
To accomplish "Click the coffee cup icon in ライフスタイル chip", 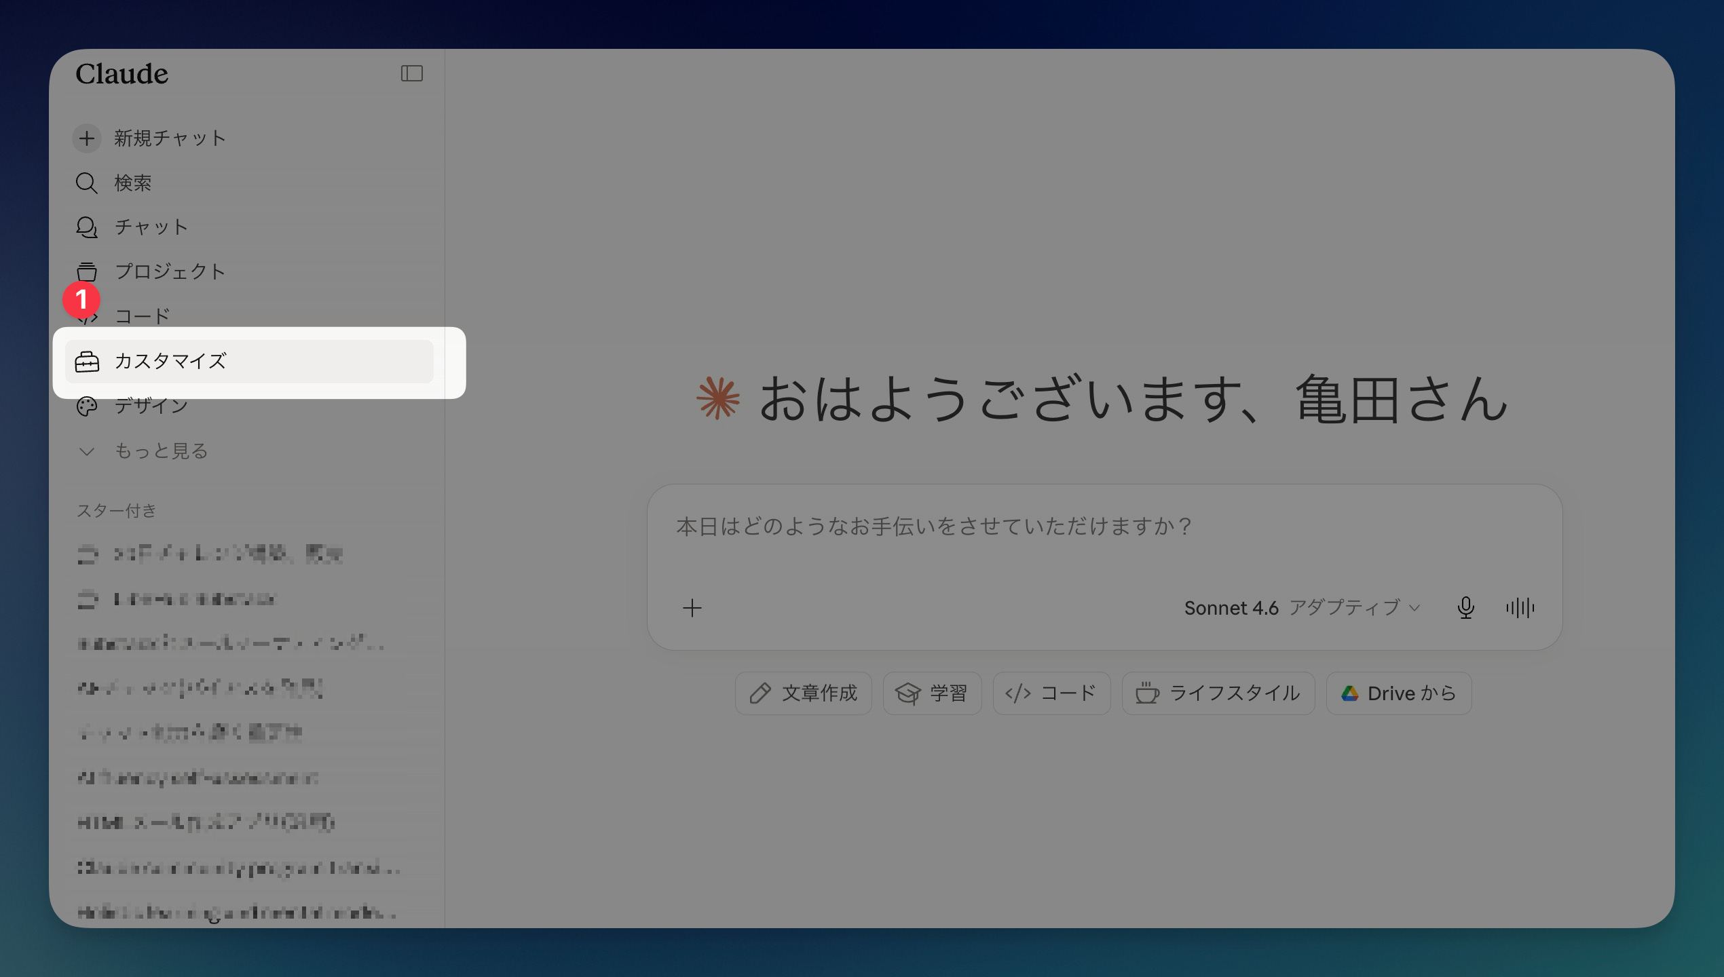I will [x=1147, y=693].
